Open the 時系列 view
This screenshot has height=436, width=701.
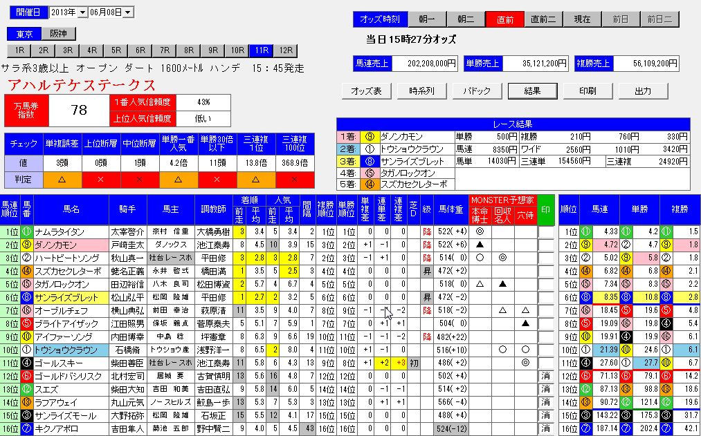pyautogui.click(x=421, y=91)
